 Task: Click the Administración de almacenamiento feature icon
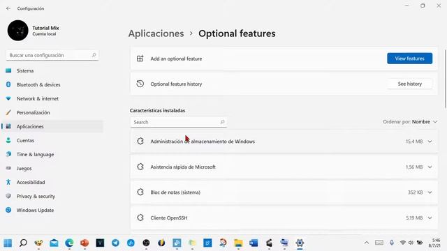pos(140,141)
